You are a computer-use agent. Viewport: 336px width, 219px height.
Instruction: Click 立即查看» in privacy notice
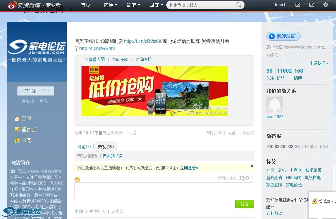[x=189, y=168]
